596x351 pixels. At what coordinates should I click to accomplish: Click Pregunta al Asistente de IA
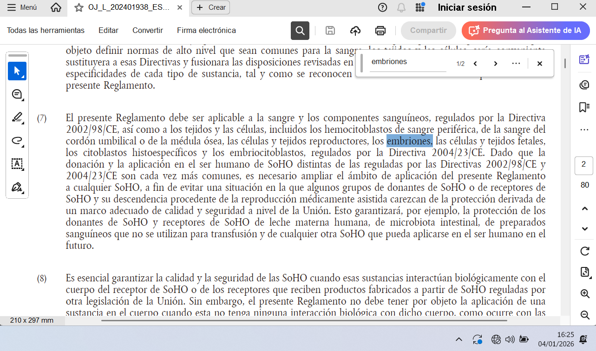pyautogui.click(x=525, y=31)
